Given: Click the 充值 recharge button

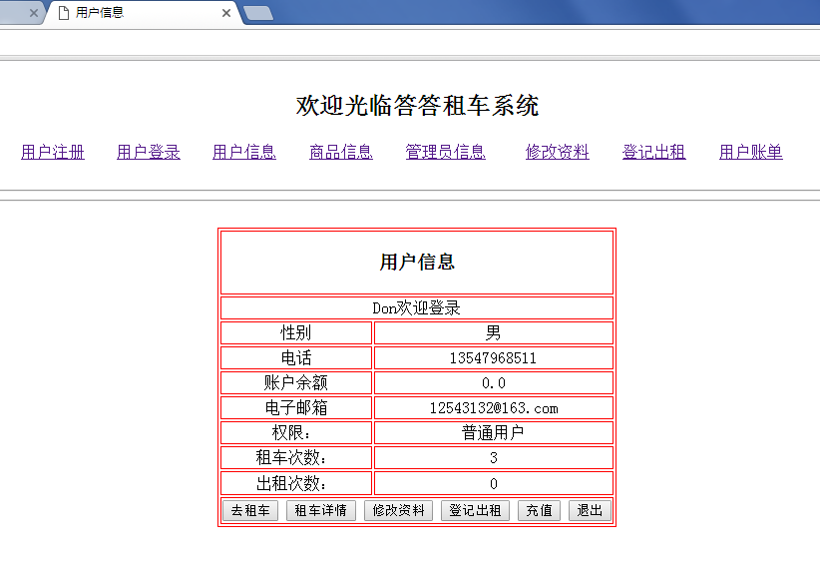Looking at the screenshot, I should pos(539,510).
